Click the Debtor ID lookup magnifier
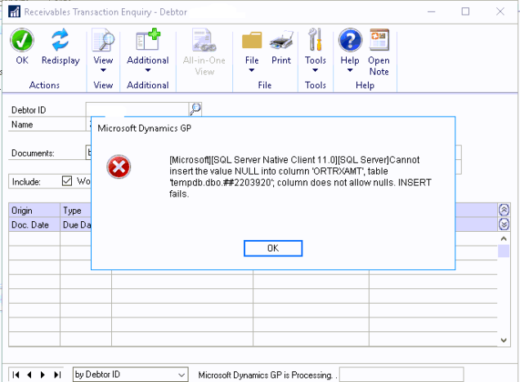 195,109
